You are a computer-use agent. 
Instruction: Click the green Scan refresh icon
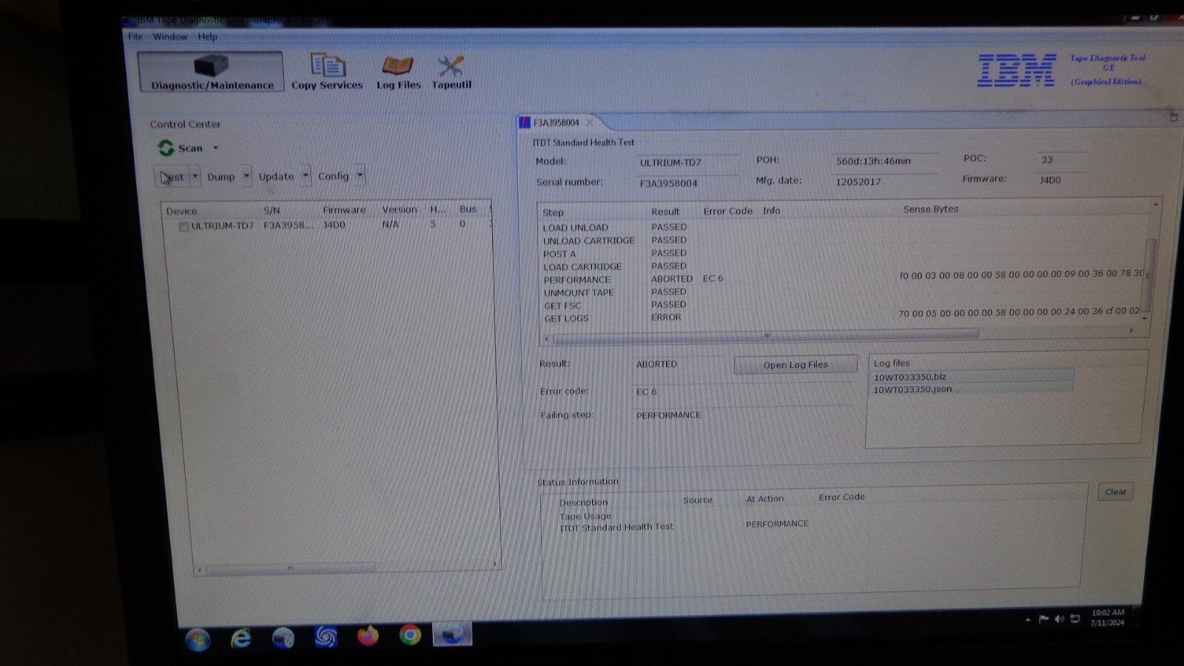(166, 148)
